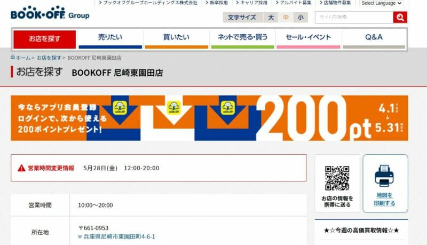Select the お店を探す red tab

45,39
